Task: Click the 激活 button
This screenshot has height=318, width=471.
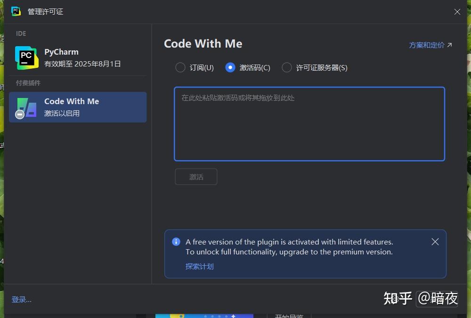Action: [x=196, y=177]
